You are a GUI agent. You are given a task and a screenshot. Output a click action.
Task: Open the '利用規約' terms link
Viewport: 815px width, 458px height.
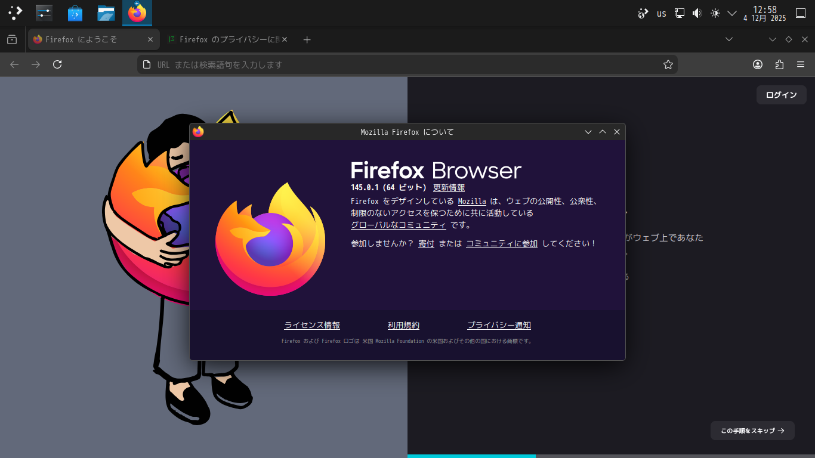tap(403, 325)
